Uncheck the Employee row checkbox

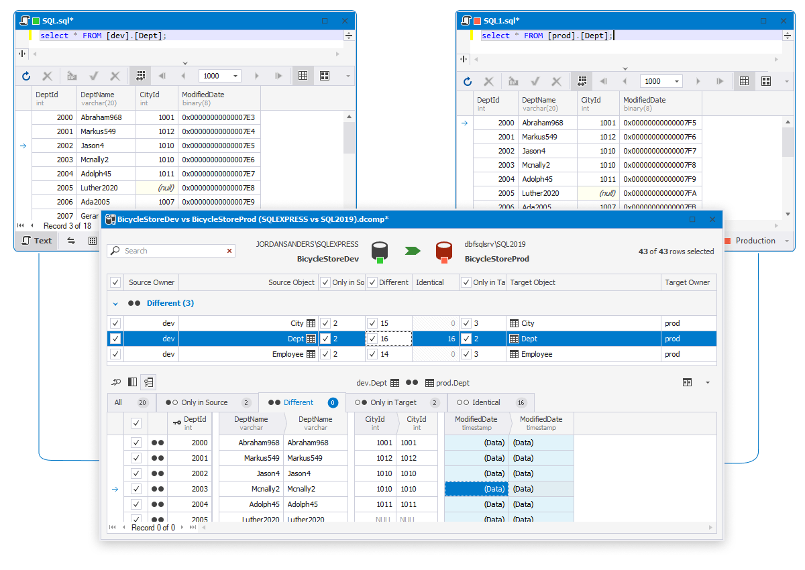point(115,354)
